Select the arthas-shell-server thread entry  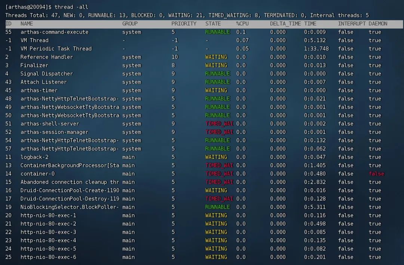point(50,124)
